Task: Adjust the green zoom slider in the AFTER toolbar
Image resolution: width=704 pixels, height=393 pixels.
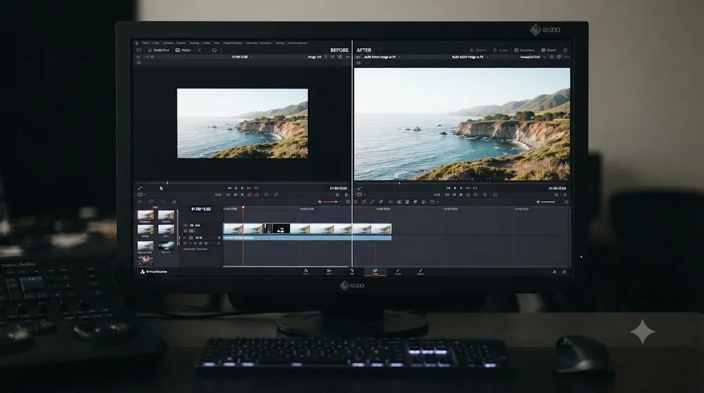Action: point(549,202)
